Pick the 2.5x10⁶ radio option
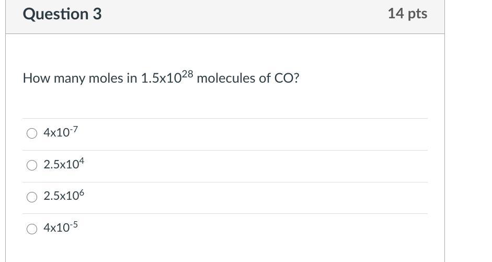The image size is (492, 262). 32,197
